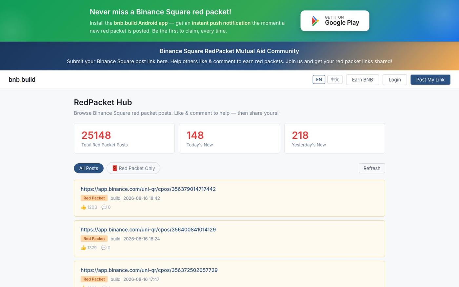The height and width of the screenshot is (287, 459).
Task: Click Red Packet tag on 17:47 post
Action: (x=94, y=279)
